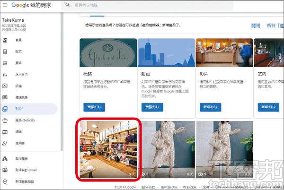Click the TakaKuma business name
Screen dimensions: 284x190
(x=13, y=20)
